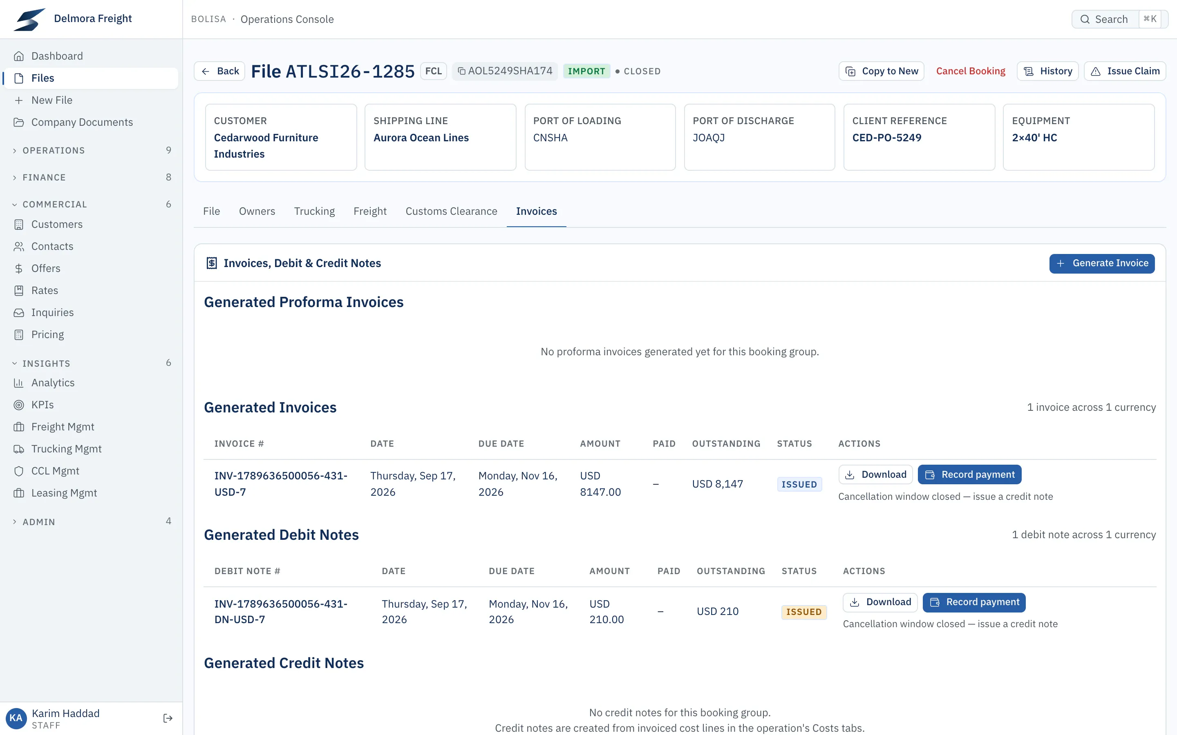Open the Contacts people icon
1177x735 pixels.
19,247
